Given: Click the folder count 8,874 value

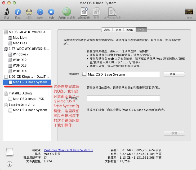Looking at the screenshot, I should click(48, 161).
